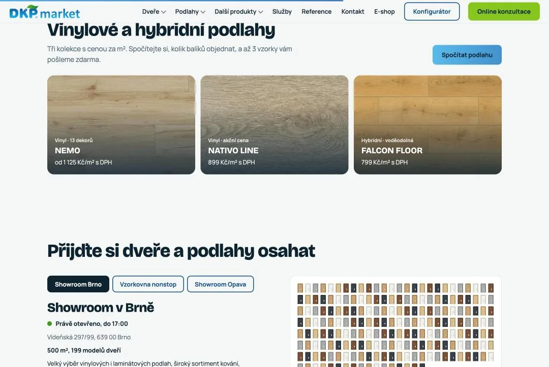The image size is (549, 367).
Task: Switch to the Showroom Opava tab
Action: (x=220, y=284)
